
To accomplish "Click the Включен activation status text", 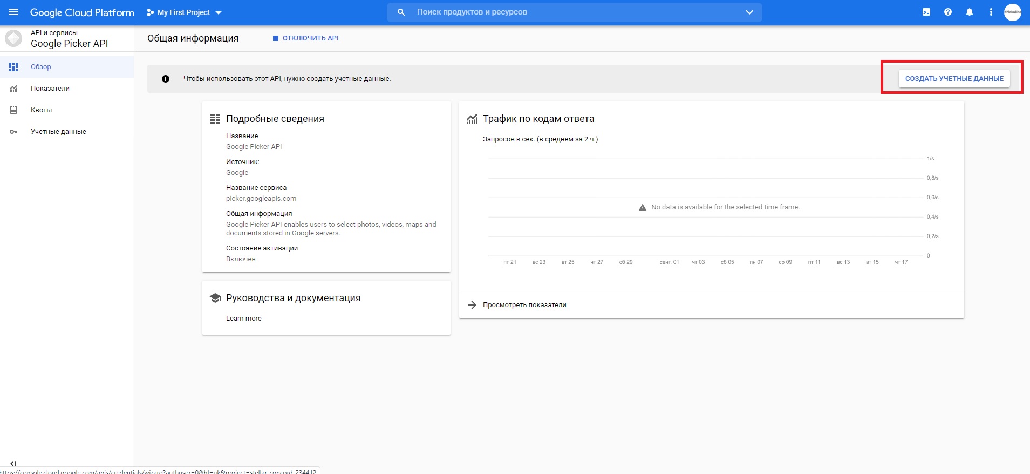I will [x=241, y=259].
